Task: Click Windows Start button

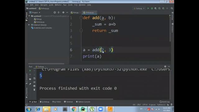Action: point(29,109)
